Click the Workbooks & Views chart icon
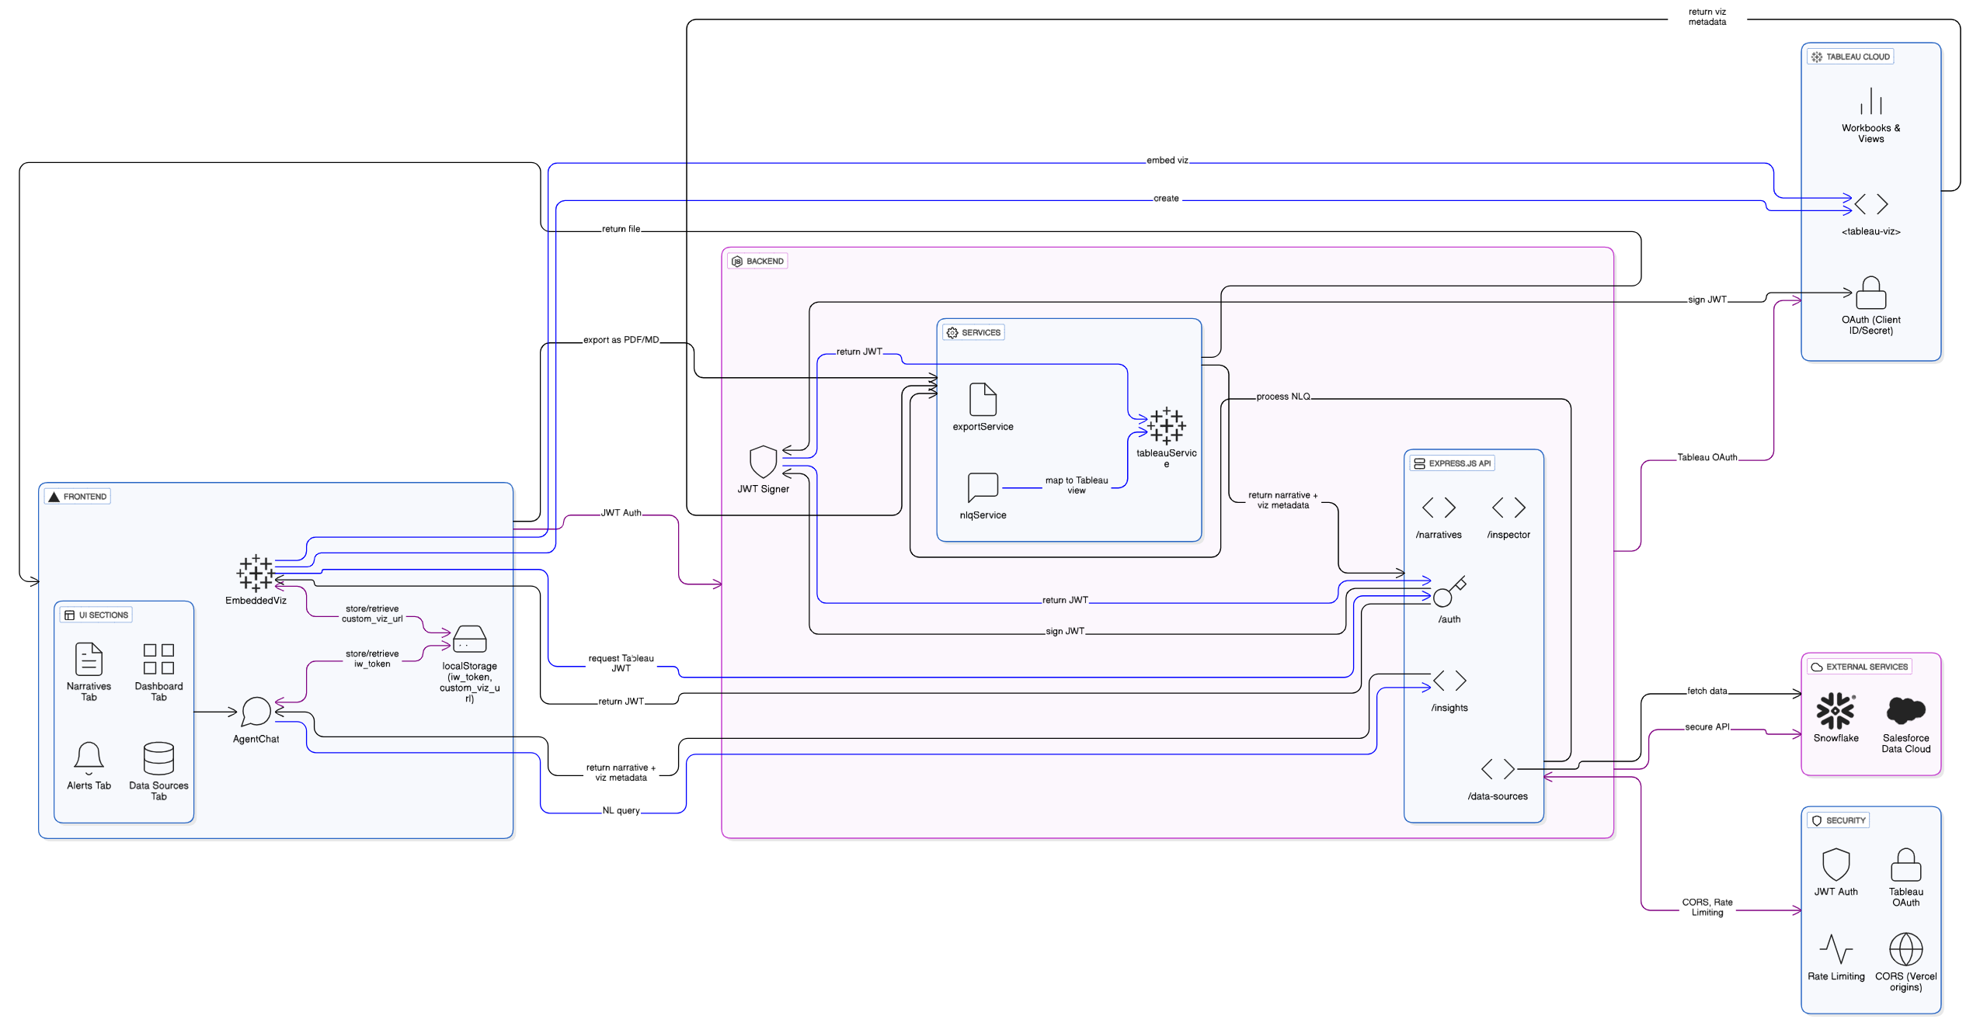This screenshot has width=1980, height=1026. click(x=1870, y=102)
